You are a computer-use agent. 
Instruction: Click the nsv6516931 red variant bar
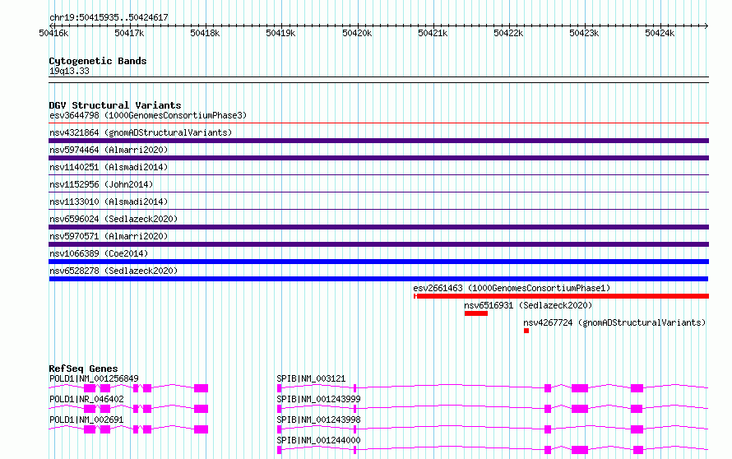tap(475, 313)
